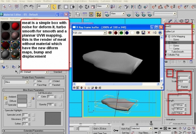Click the Specular color swatch
Viewport: 196px width, 134px height.
22,105
